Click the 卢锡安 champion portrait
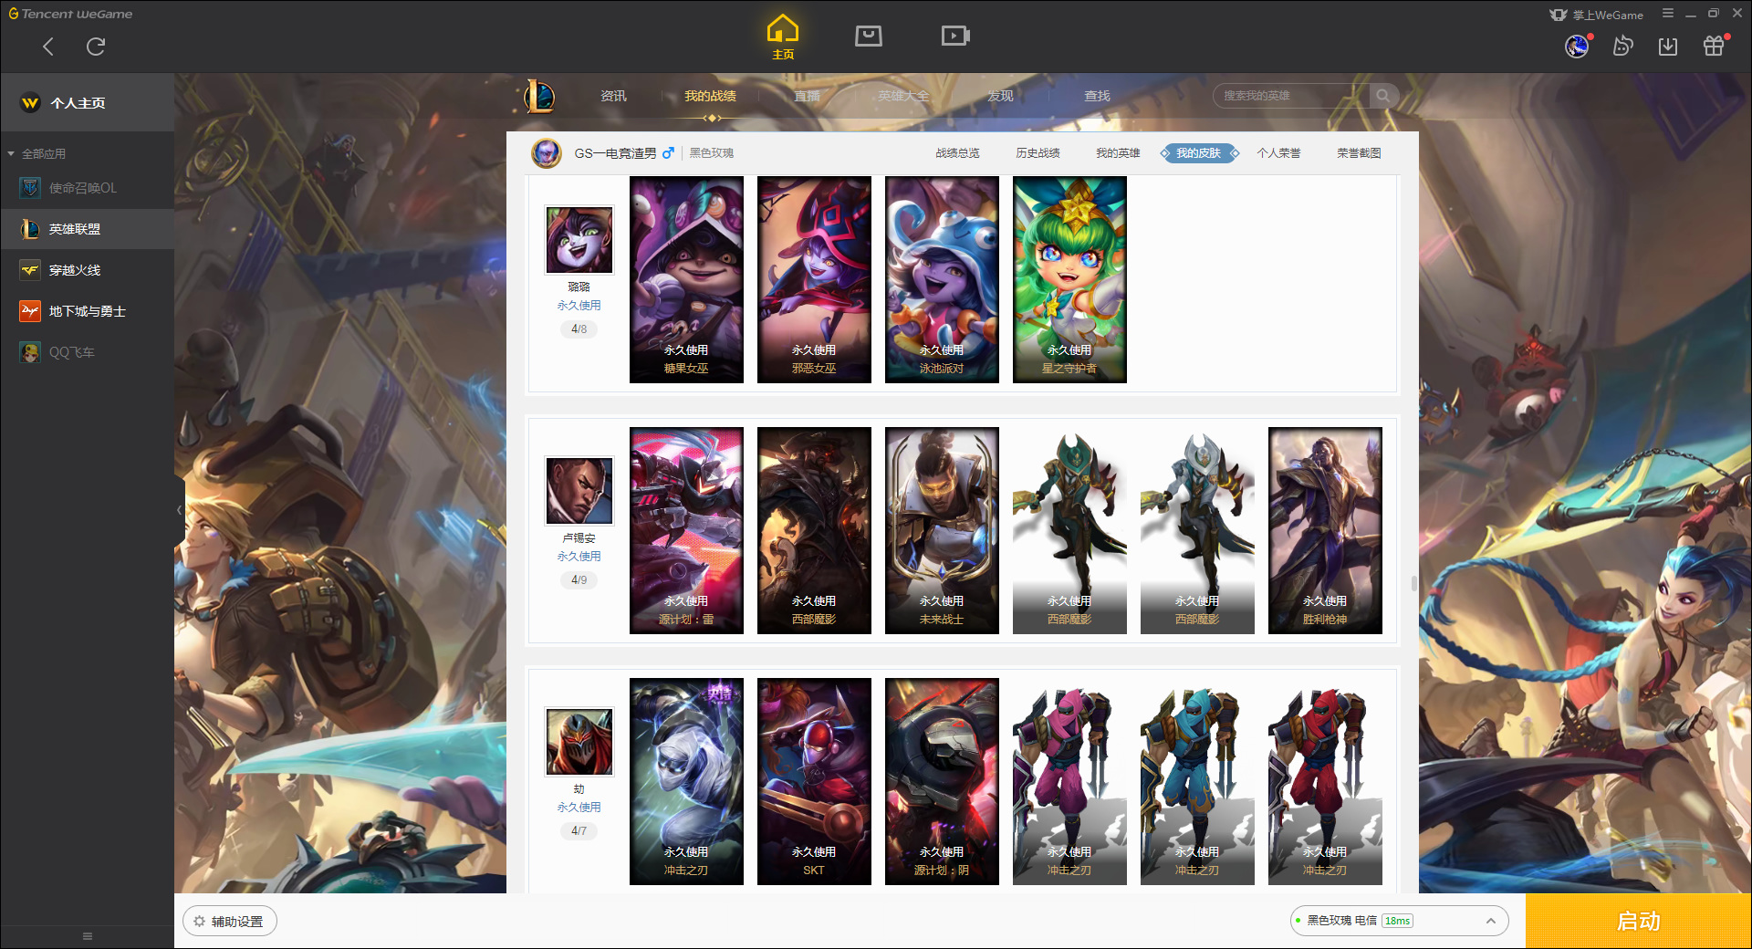This screenshot has width=1752, height=949. (x=579, y=491)
